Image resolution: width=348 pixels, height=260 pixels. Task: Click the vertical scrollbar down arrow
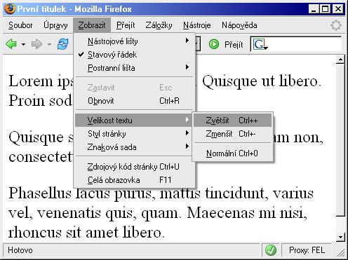(340, 237)
